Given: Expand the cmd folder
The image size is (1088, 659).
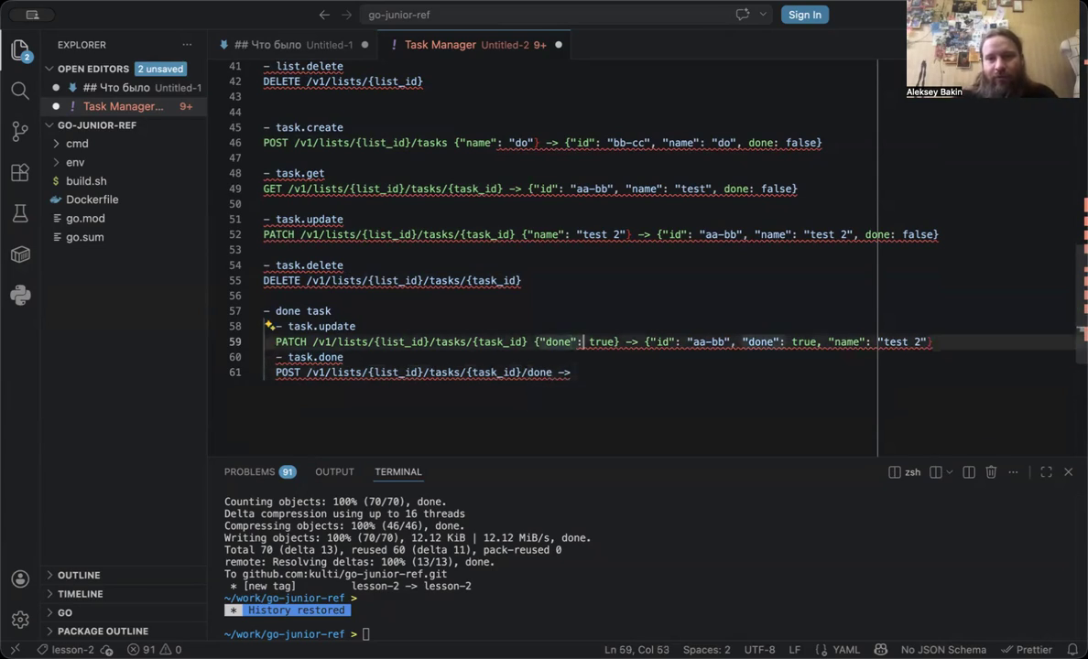Looking at the screenshot, I should 76,144.
